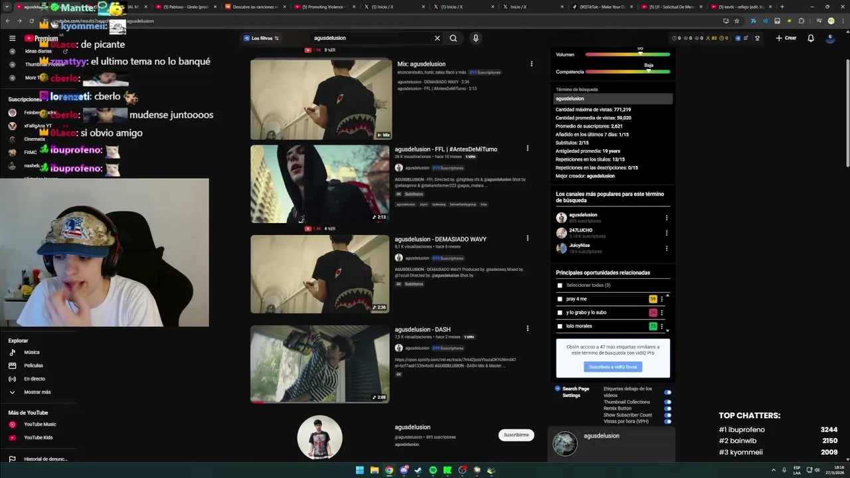850x478 pixels.
Task: Check the pray 4 me checkbox
Action: (x=560, y=299)
